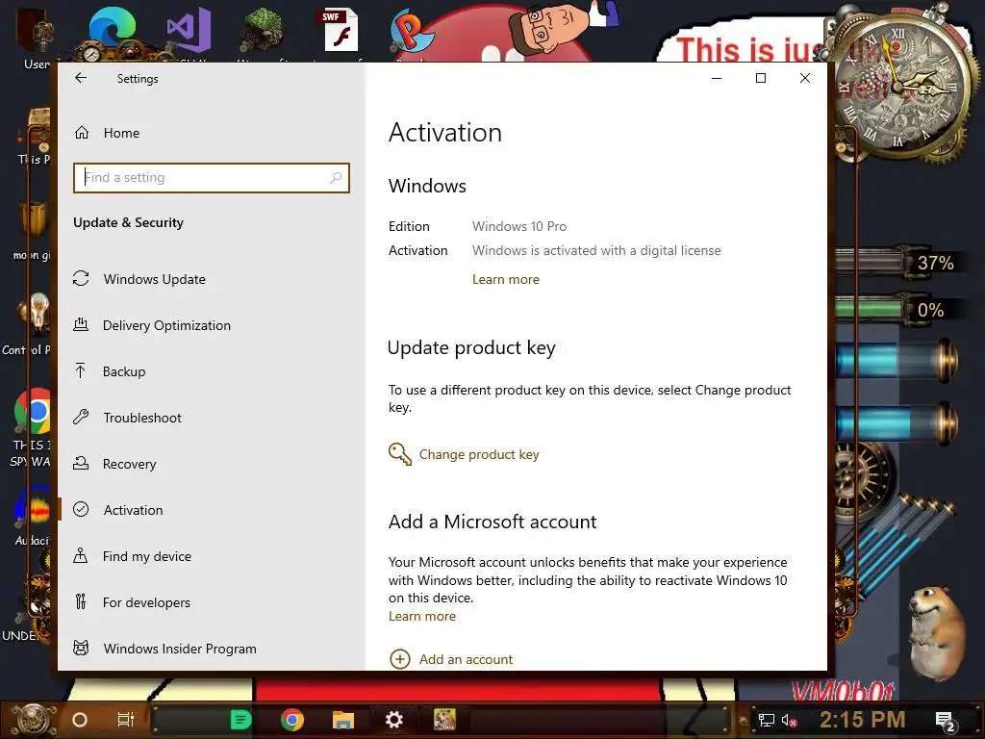Click the Find my device person icon

(81, 555)
